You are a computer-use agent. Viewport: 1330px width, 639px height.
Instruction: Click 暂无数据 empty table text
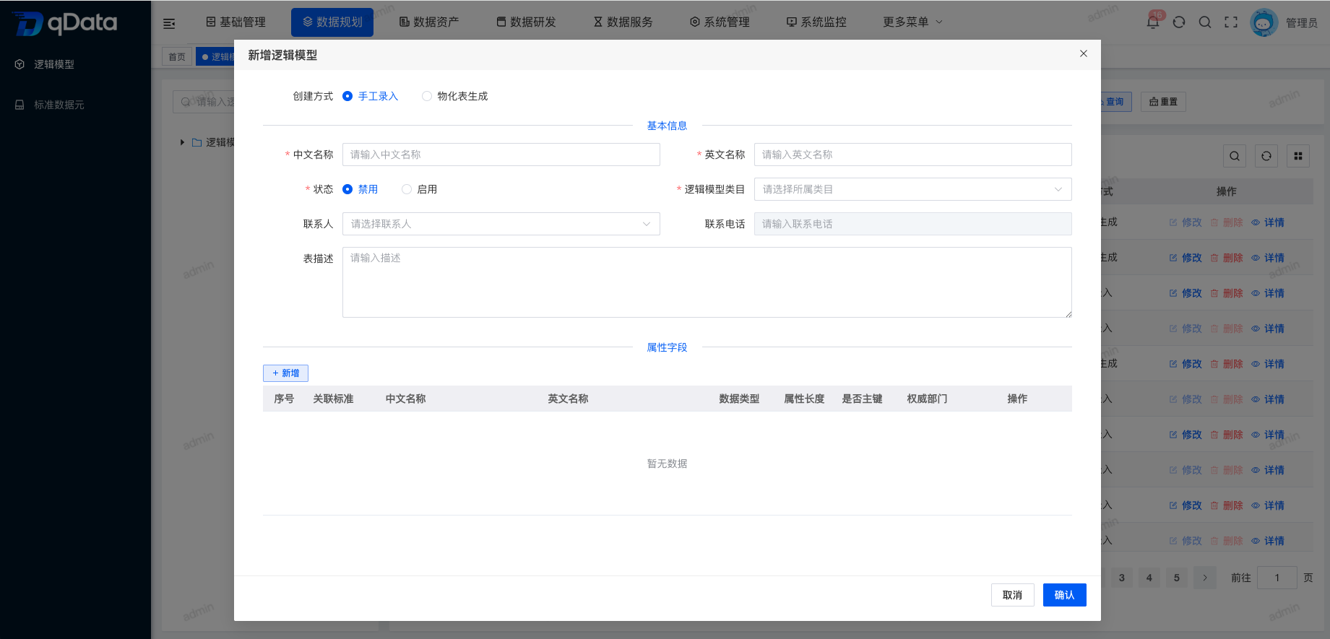click(667, 464)
